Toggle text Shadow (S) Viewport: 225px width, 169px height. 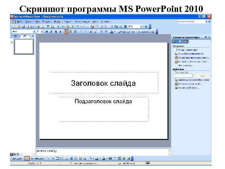point(60,32)
